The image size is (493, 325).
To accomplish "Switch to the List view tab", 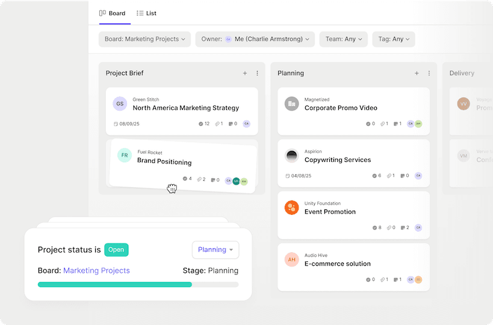I will (x=146, y=13).
